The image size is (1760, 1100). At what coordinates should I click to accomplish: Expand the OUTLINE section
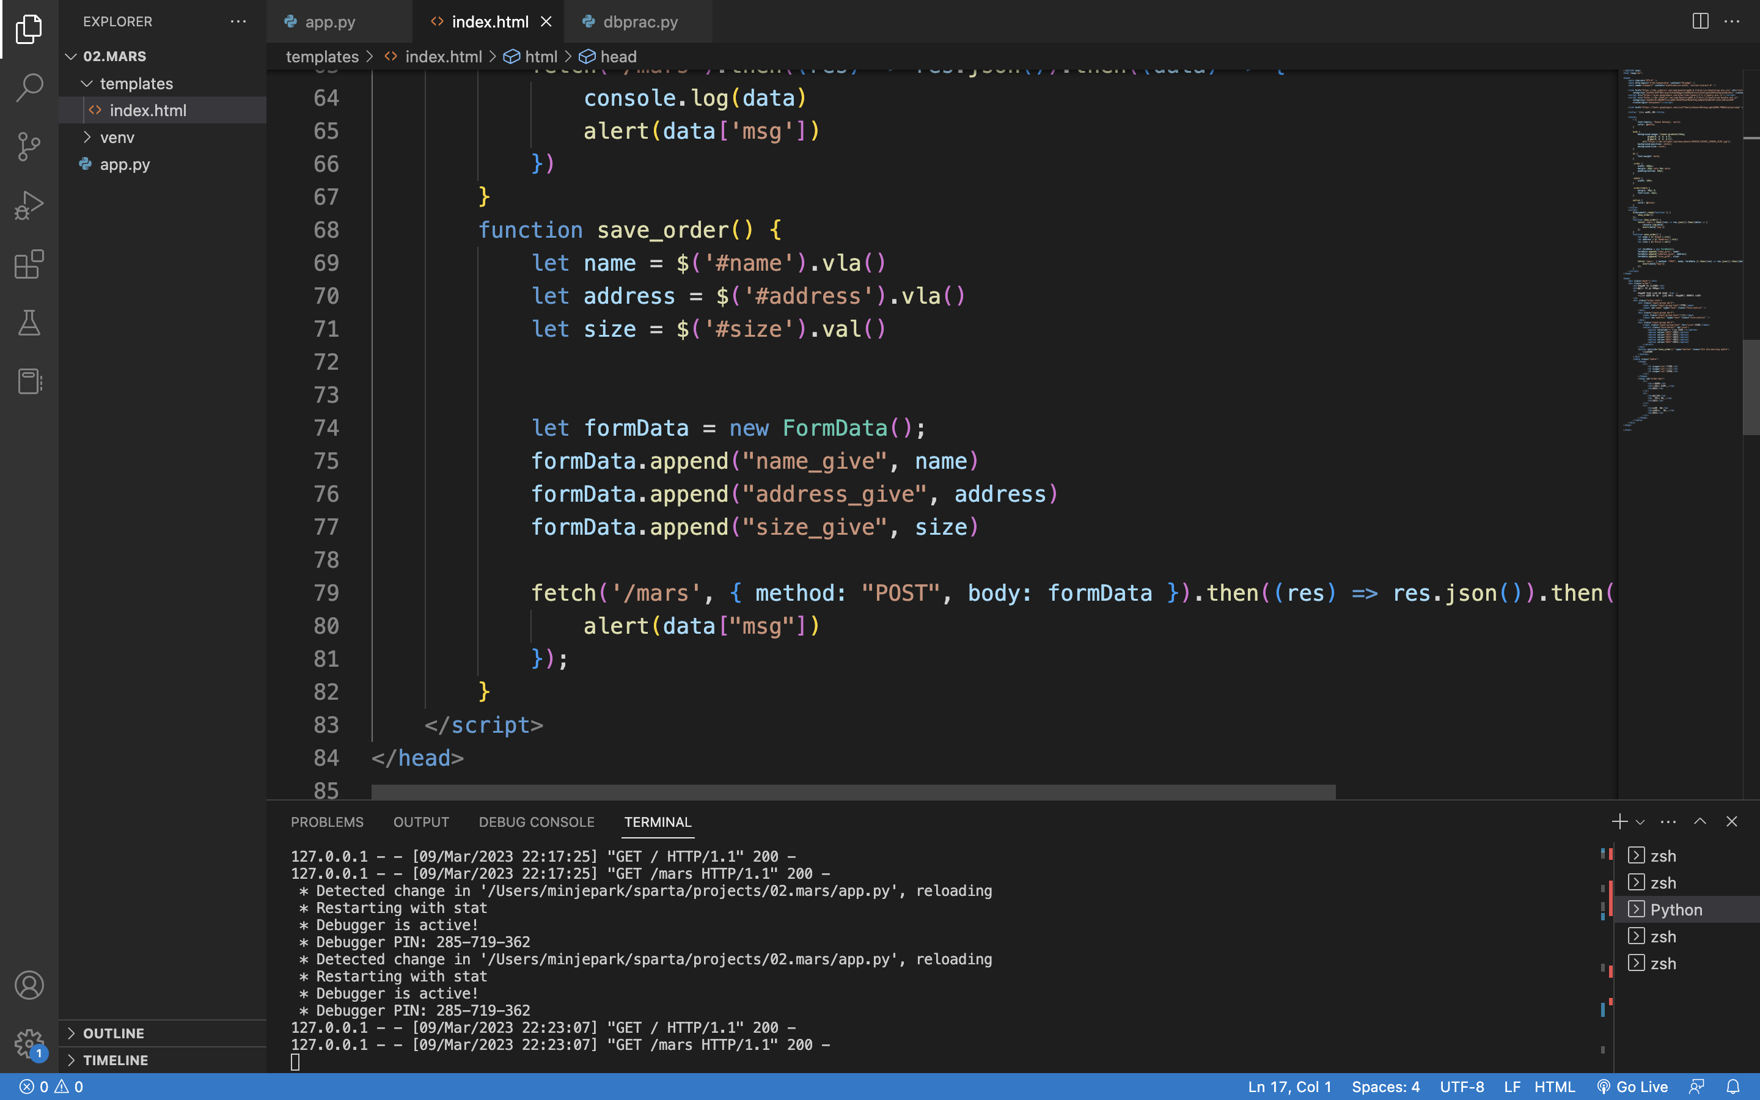(x=163, y=1033)
